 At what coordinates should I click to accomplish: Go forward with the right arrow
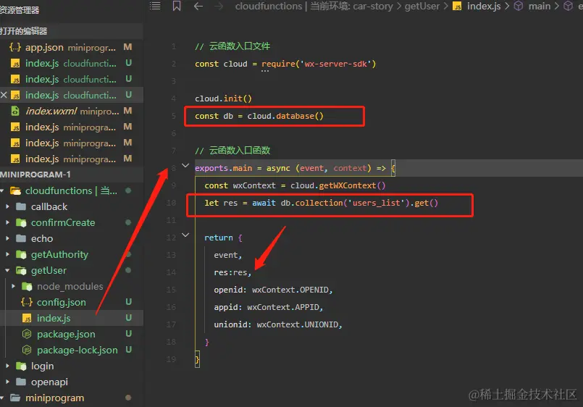[219, 6]
